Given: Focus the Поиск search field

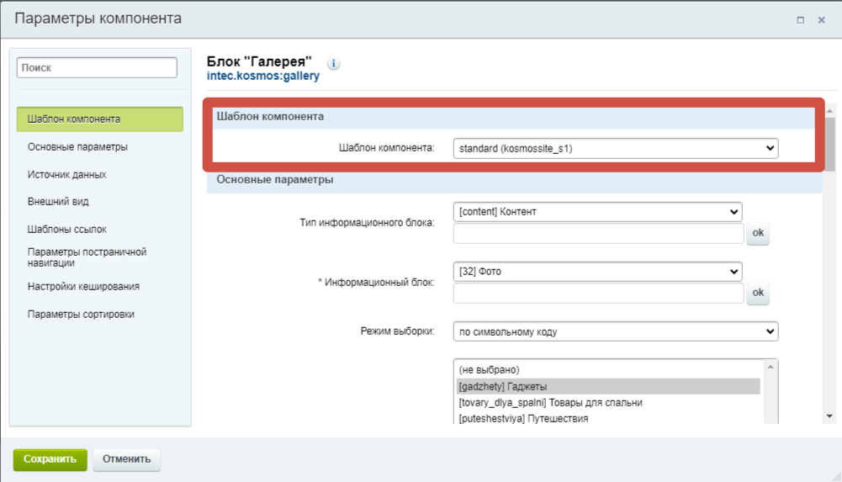Looking at the screenshot, I should pos(97,67).
